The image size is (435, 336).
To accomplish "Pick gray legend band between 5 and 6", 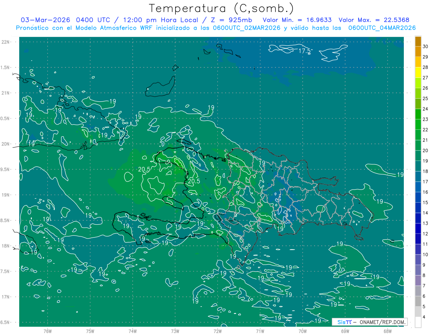I will coord(418,301).
